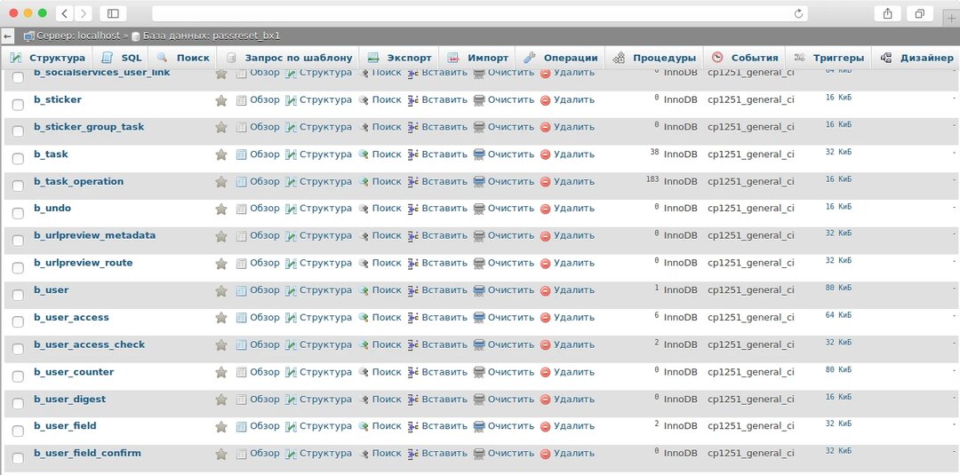Open the Экспорт tab
Viewport: 960px width, 475px height.
tap(400, 58)
